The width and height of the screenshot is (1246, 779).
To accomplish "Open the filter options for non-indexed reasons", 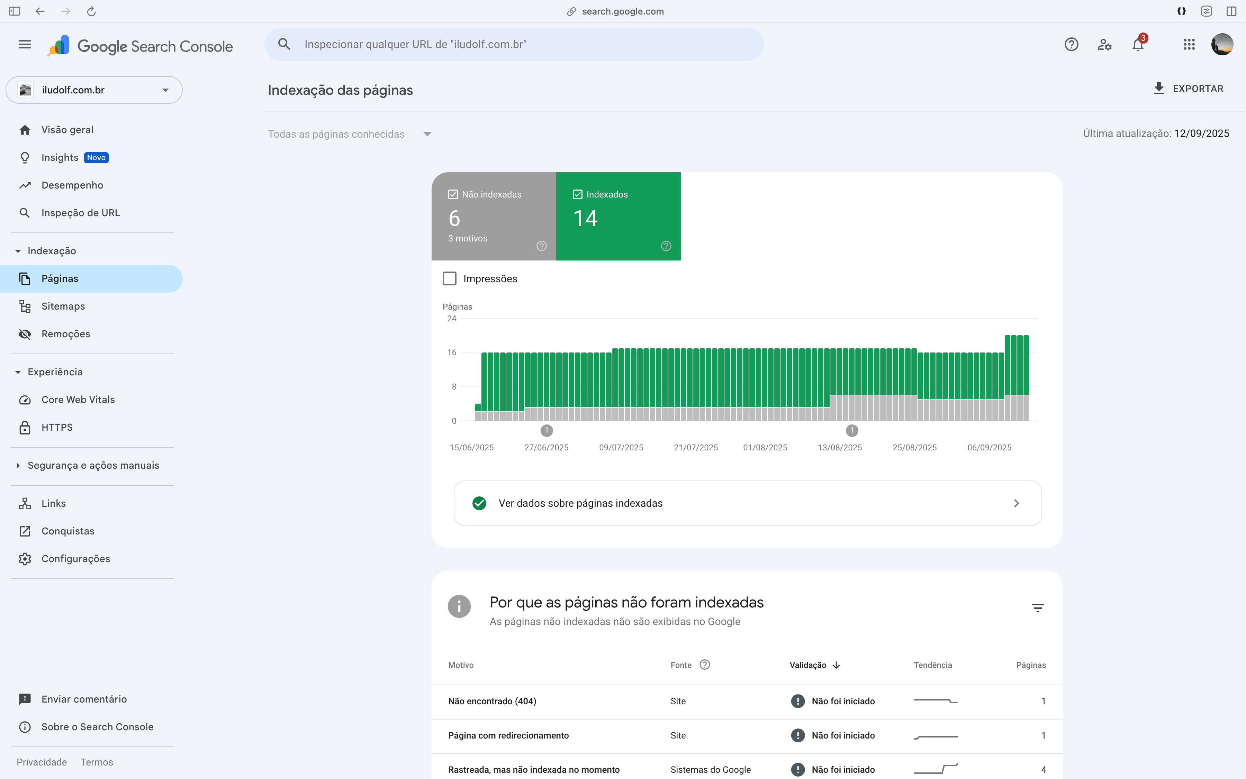I will (x=1038, y=607).
